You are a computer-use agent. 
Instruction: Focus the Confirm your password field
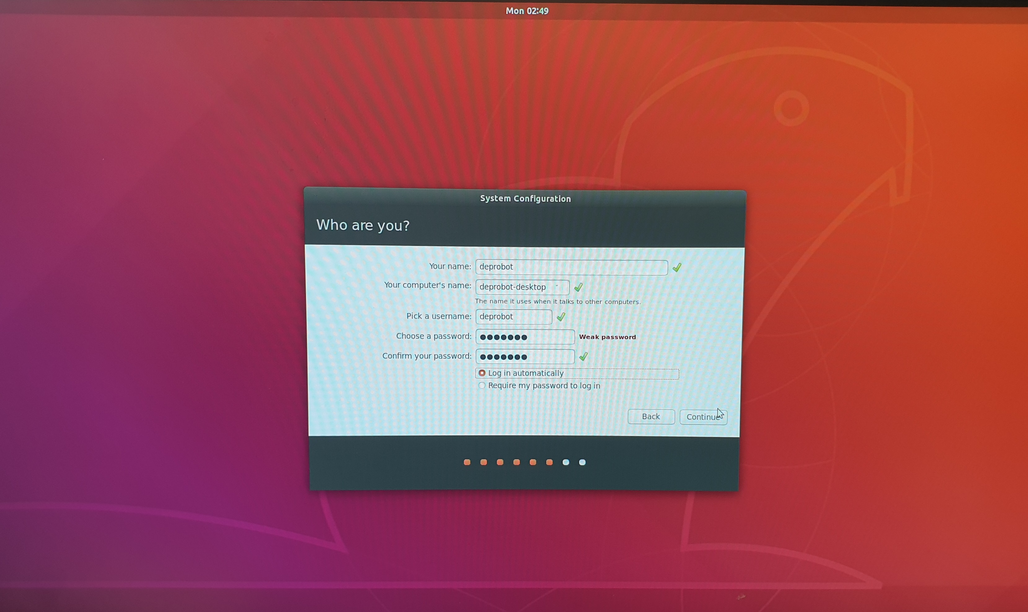[525, 356]
